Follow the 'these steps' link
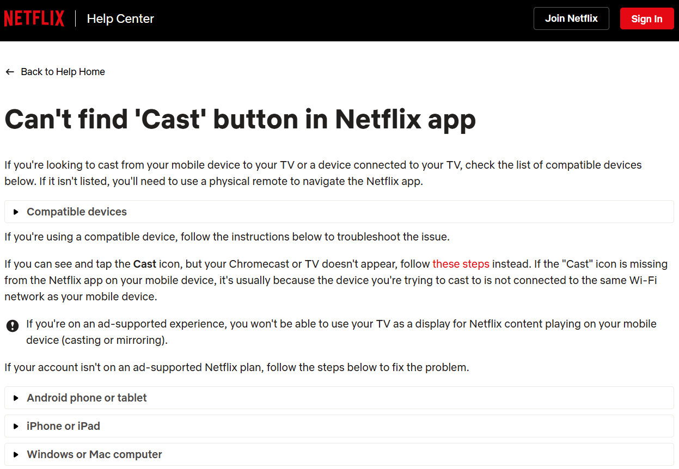The image size is (679, 469). 461,264
